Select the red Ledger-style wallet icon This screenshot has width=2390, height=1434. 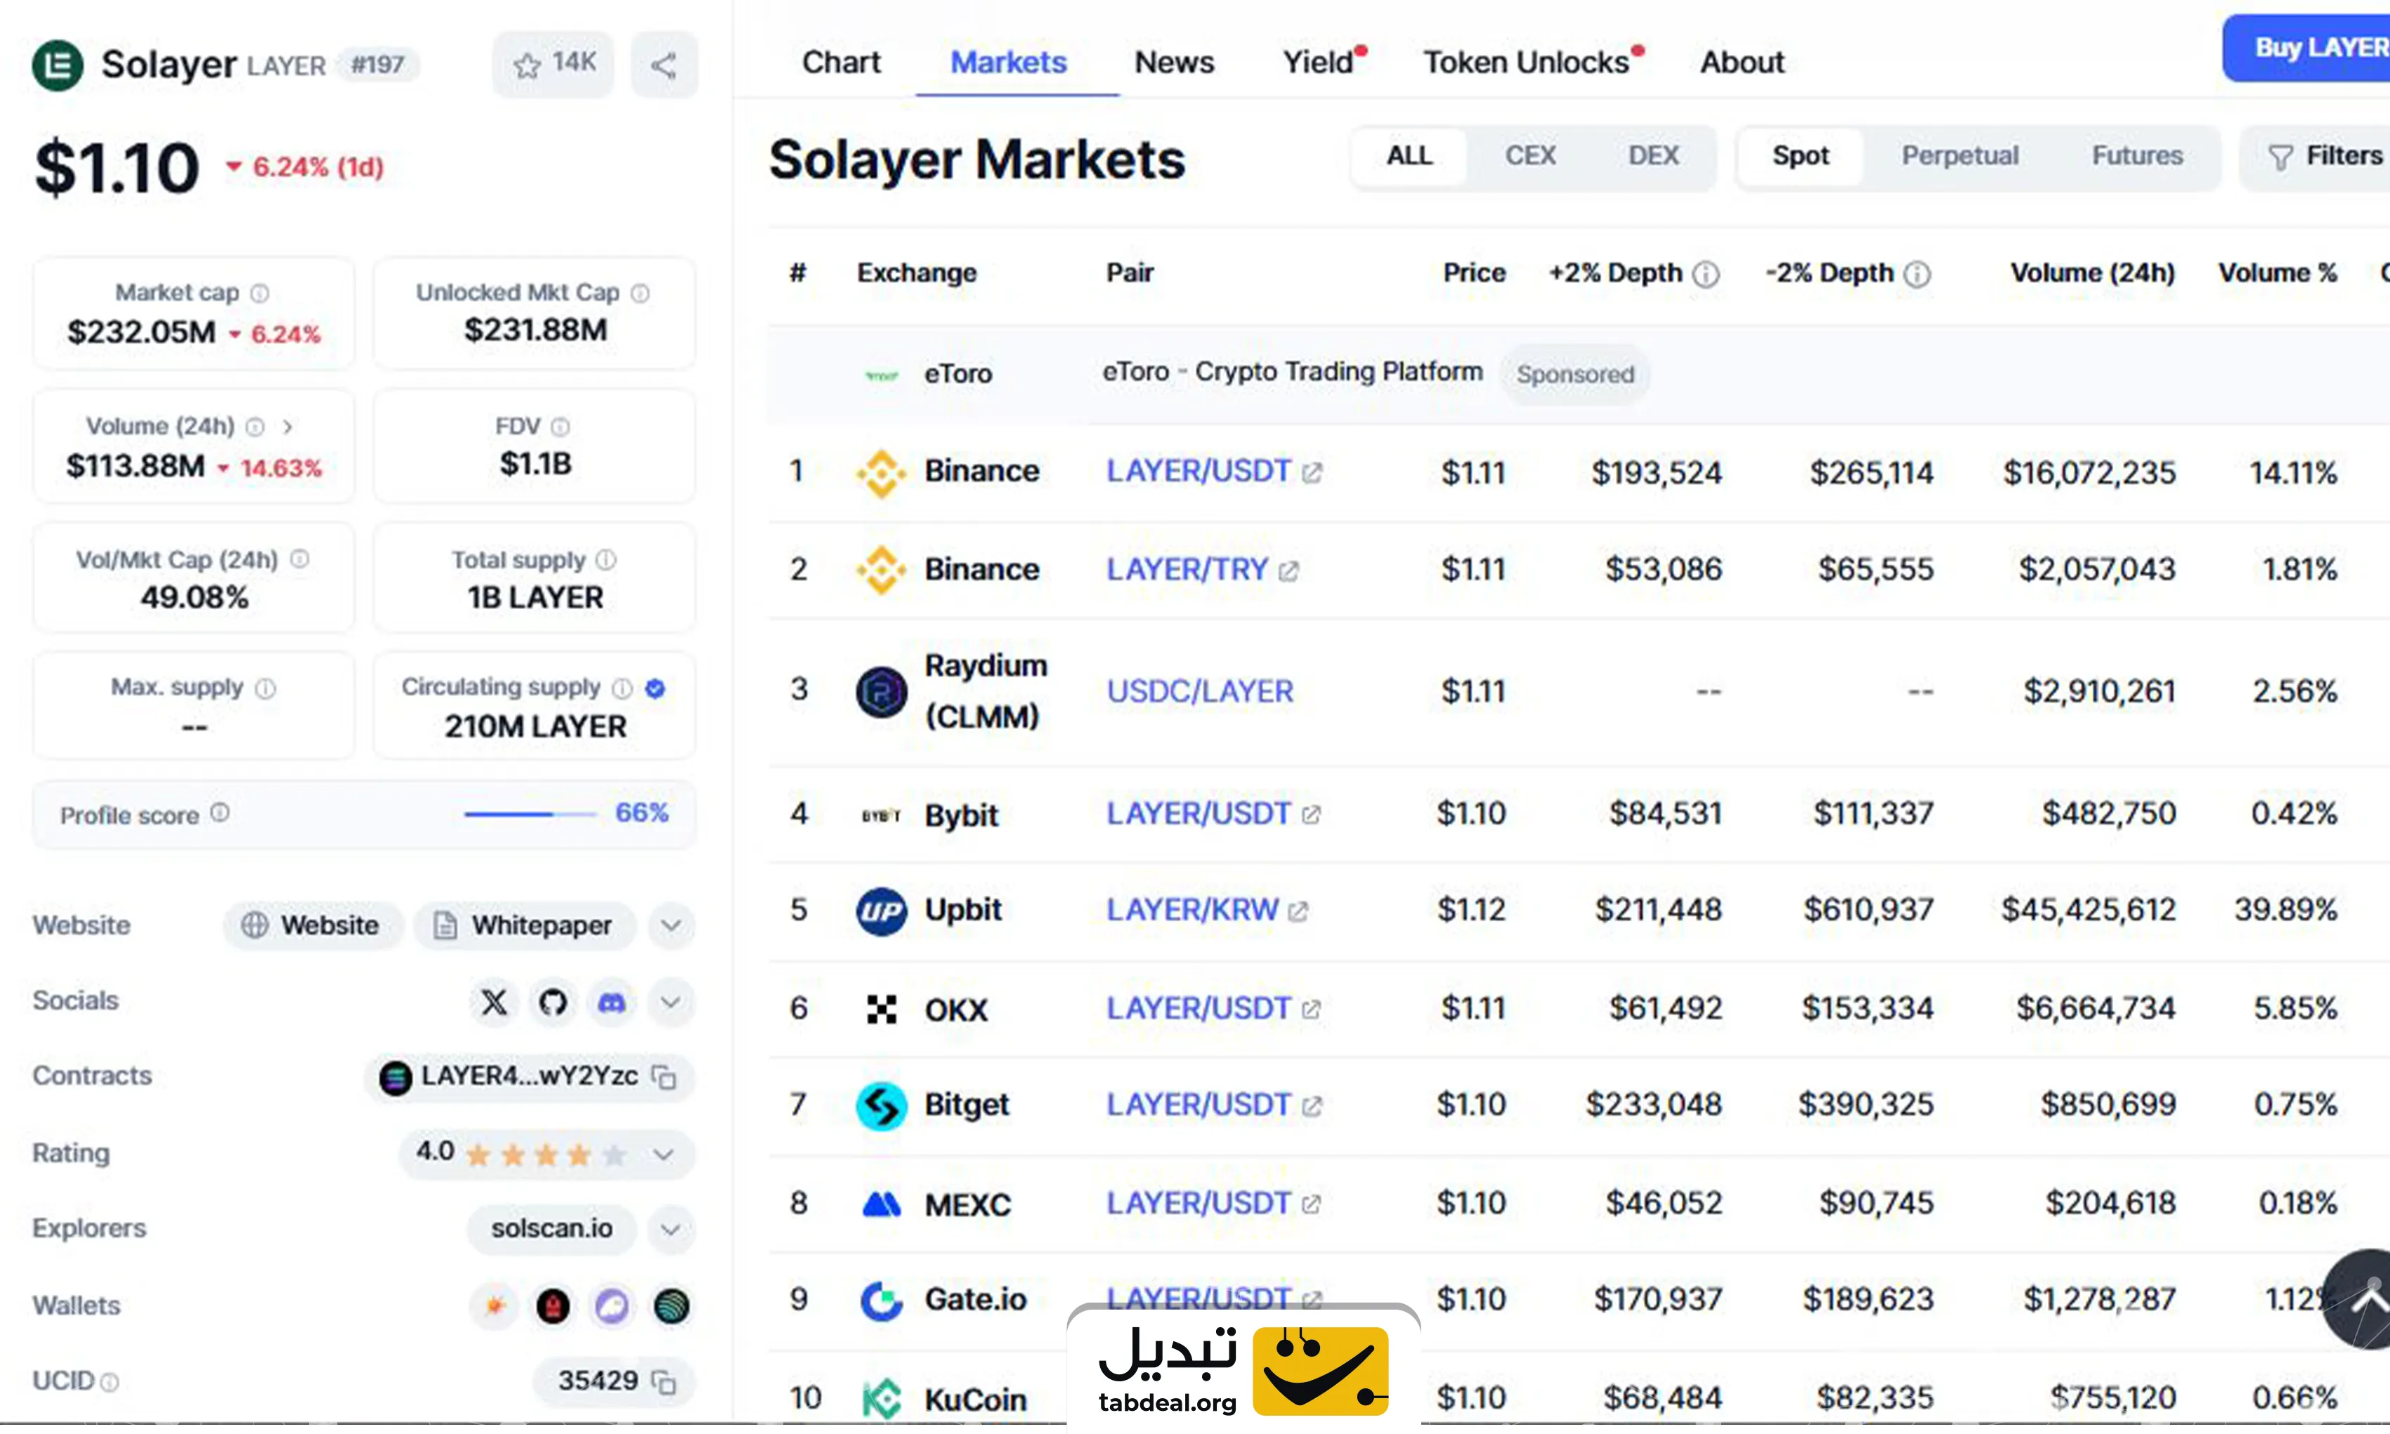(x=553, y=1306)
